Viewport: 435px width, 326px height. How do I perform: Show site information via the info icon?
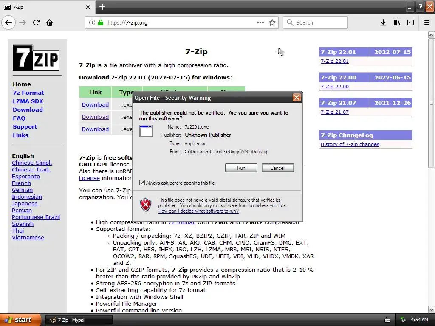tap(92, 22)
